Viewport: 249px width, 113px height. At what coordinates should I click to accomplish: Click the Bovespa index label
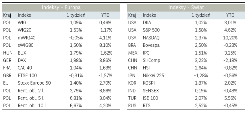(151, 45)
